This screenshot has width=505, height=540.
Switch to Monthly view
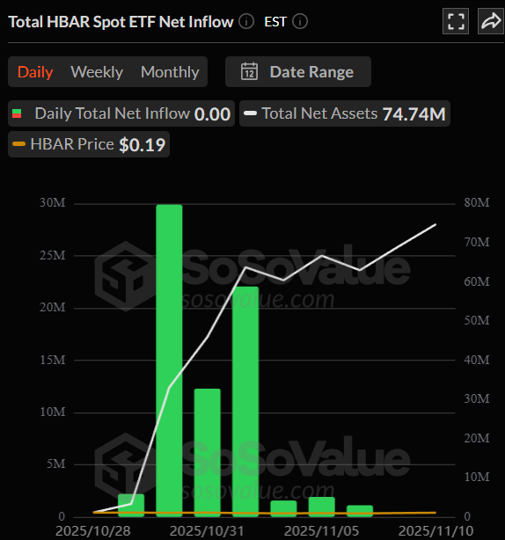(170, 72)
